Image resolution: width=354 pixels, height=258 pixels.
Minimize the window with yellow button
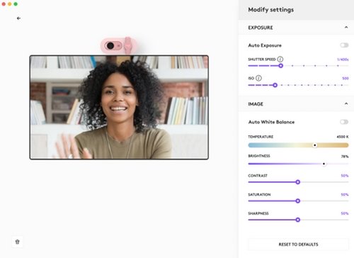click(x=10, y=4)
